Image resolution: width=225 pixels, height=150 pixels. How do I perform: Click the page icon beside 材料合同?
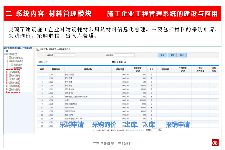tap(10, 89)
